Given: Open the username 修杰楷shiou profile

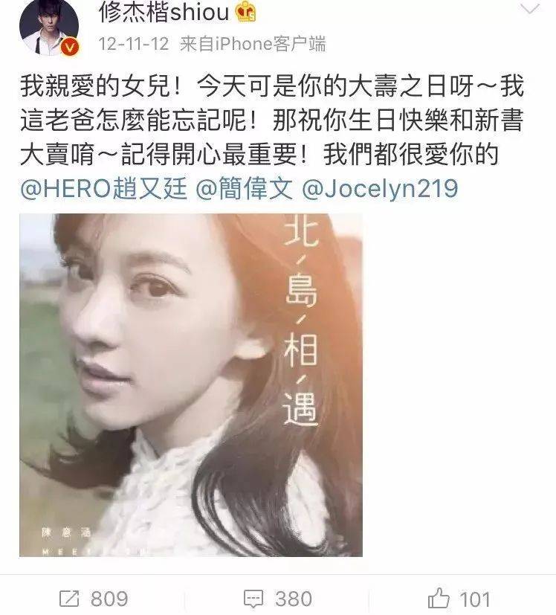Looking at the screenshot, I should pyautogui.click(x=164, y=12).
